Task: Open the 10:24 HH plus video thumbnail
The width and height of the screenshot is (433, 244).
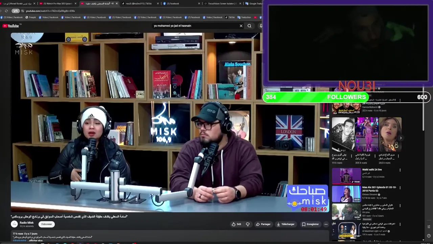Action: (x=346, y=212)
